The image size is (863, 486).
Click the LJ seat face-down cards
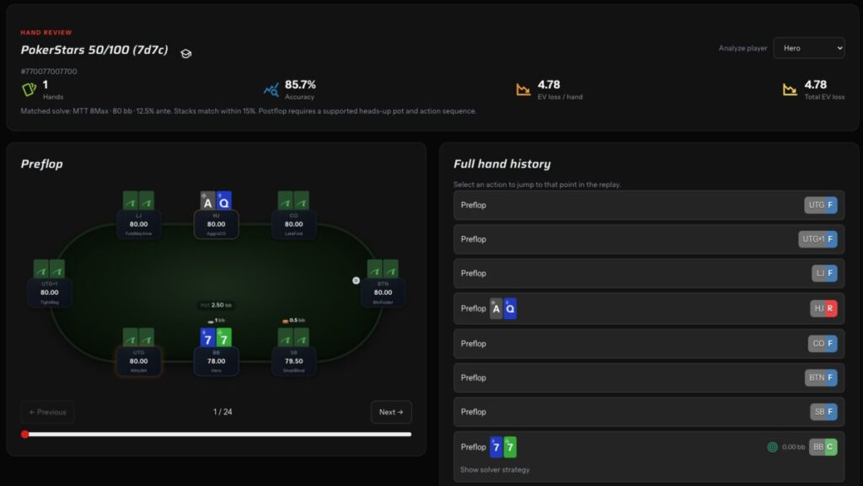138,200
